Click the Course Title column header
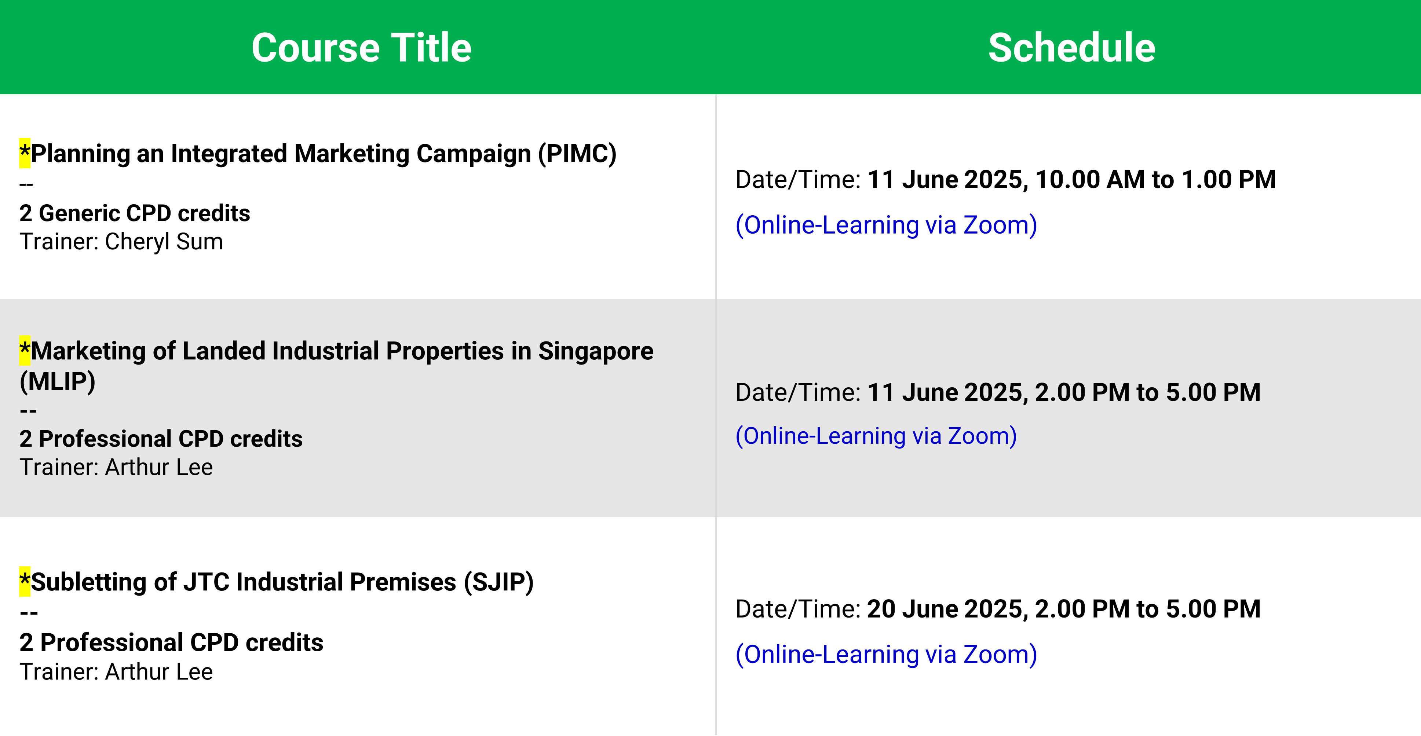The width and height of the screenshot is (1421, 736). [x=361, y=47]
